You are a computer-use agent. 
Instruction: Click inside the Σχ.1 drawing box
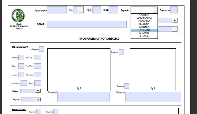coord(79,70)
